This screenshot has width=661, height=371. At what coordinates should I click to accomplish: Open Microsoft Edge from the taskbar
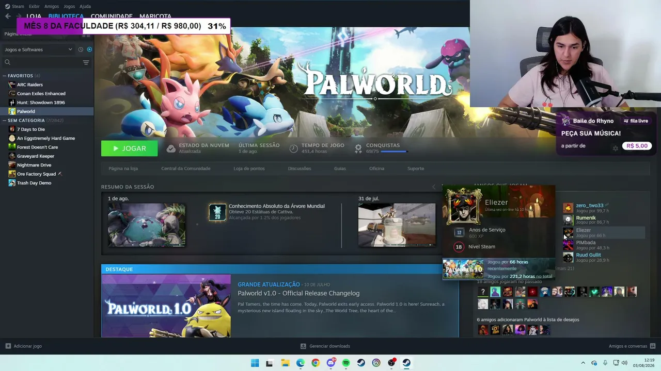(300, 363)
